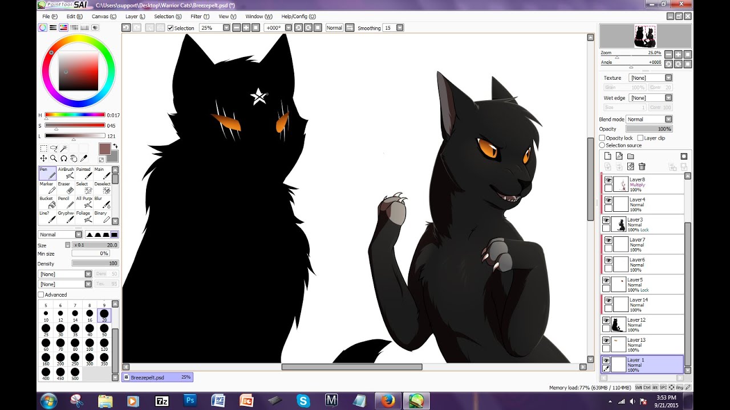This screenshot has width=730, height=410.
Task: Open the File menu
Action: [x=49, y=17]
